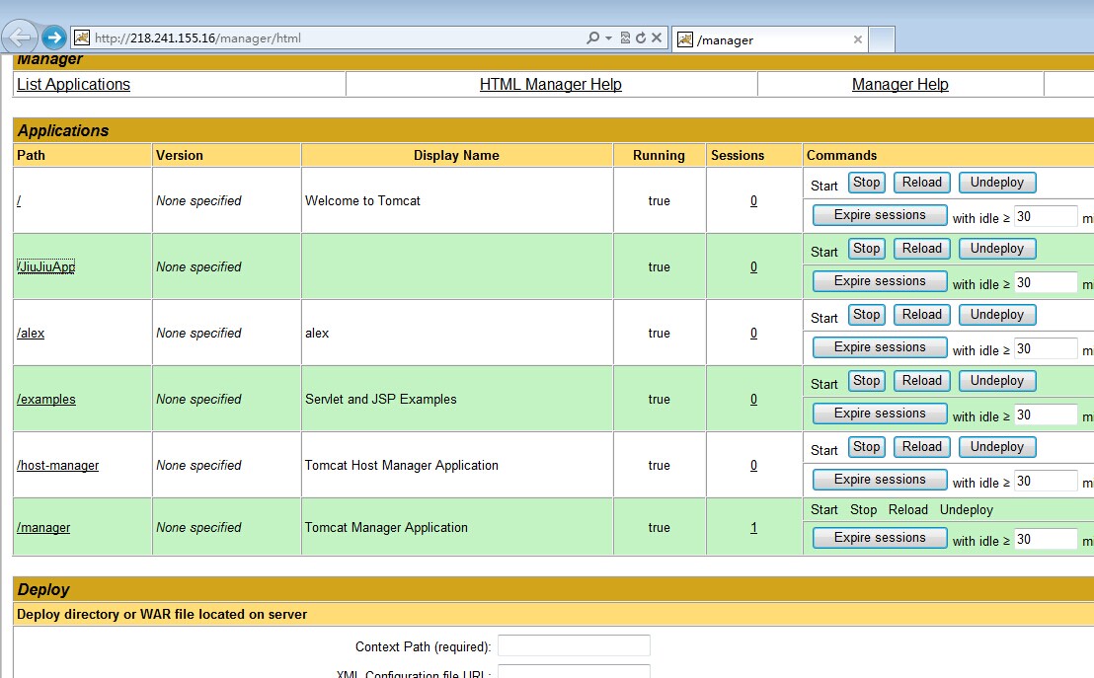Screen dimensions: 1094x678
Task: Go back with the browser back arrow
Action: [x=20, y=37]
